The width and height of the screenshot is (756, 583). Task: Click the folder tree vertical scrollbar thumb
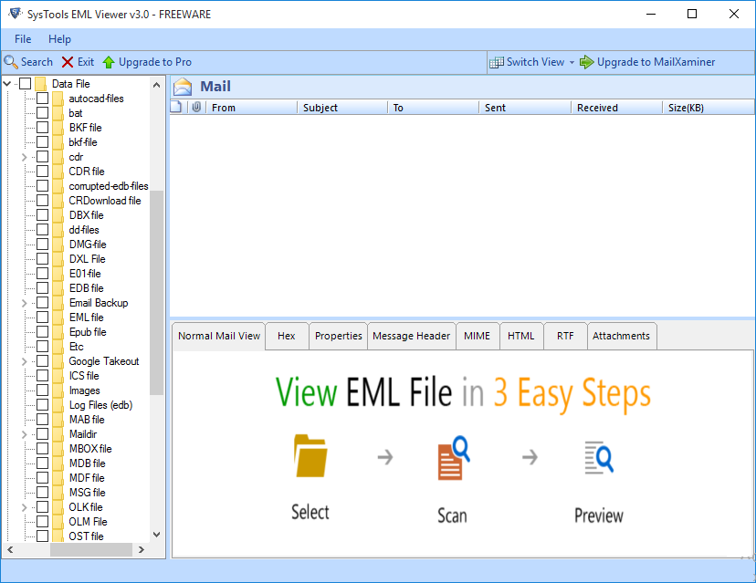(156, 293)
